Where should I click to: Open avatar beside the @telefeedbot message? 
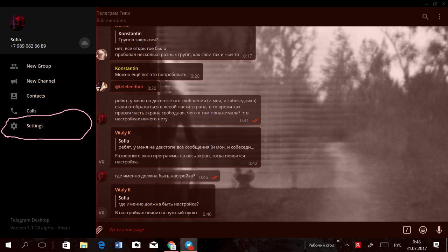coord(101,86)
